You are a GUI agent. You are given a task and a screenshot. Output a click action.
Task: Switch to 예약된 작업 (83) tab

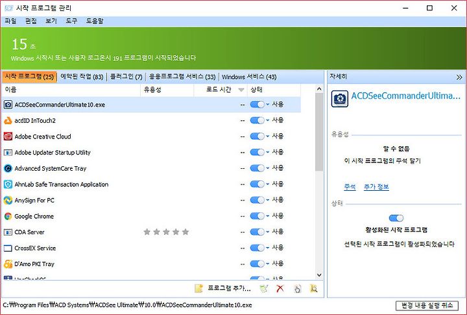pyautogui.click(x=82, y=77)
